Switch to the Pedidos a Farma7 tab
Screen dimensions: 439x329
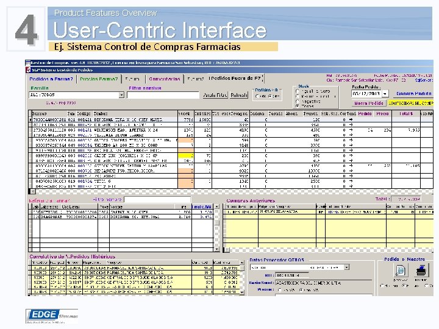(x=51, y=79)
